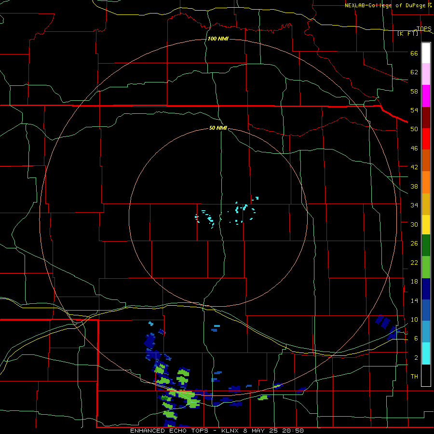The width and height of the screenshot is (434, 434).
Task: Click legend value 66
Action: (414, 54)
